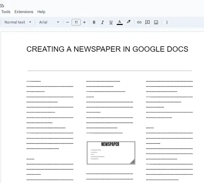Open the Tools menu
Image resolution: width=204 pixels, height=183 pixels.
coord(6,12)
